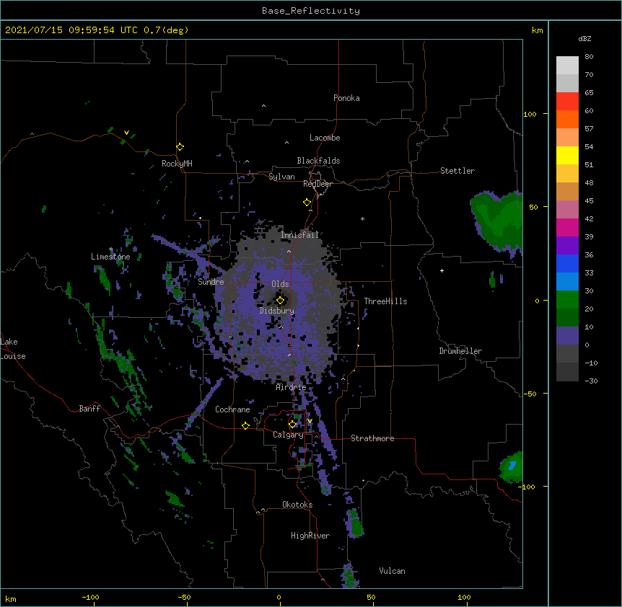Click the yellow station marker south of RedDeer
The image size is (622, 607).
click(307, 203)
